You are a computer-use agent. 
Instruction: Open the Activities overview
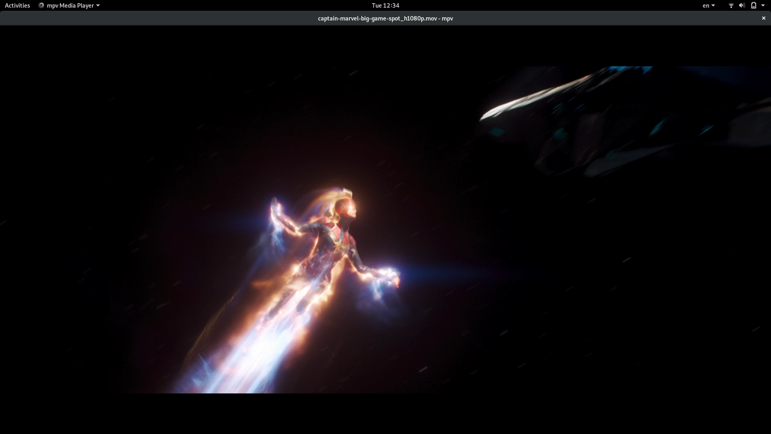pos(17,5)
